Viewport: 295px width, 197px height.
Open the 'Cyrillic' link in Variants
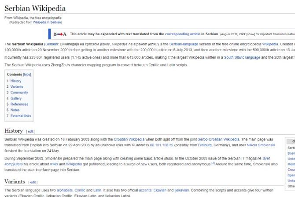(x=80, y=190)
